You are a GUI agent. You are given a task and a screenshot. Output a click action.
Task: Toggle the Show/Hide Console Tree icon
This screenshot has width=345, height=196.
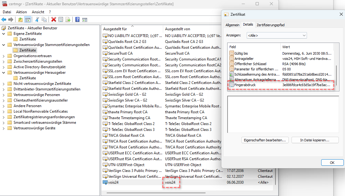coord(28,19)
